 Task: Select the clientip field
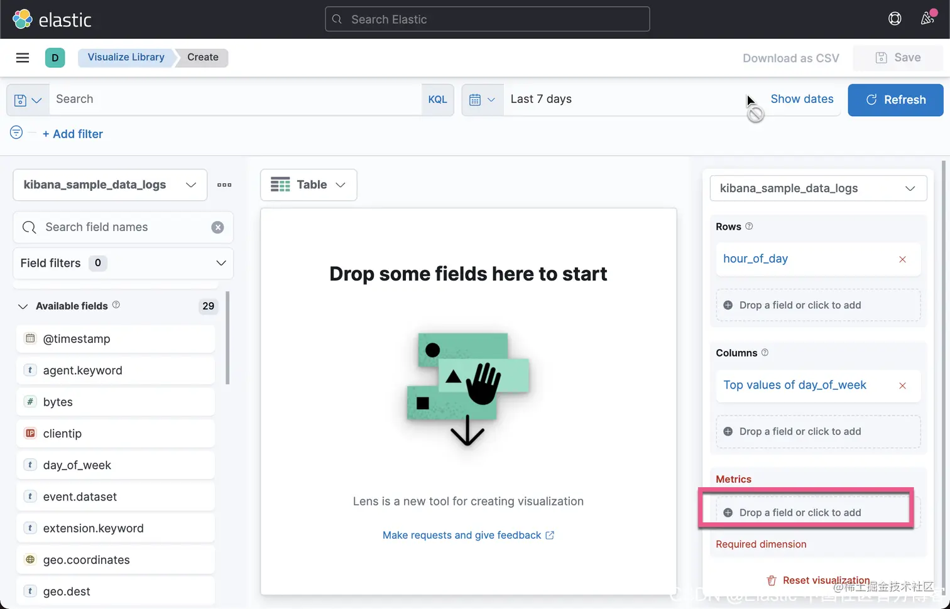[x=116, y=434]
